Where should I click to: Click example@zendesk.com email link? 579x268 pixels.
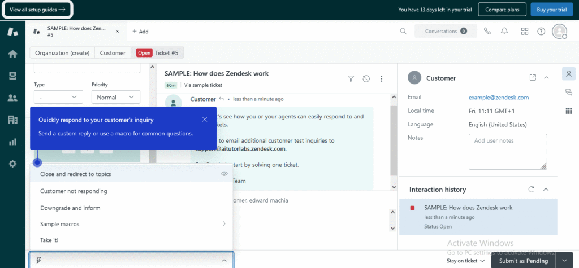point(499,97)
